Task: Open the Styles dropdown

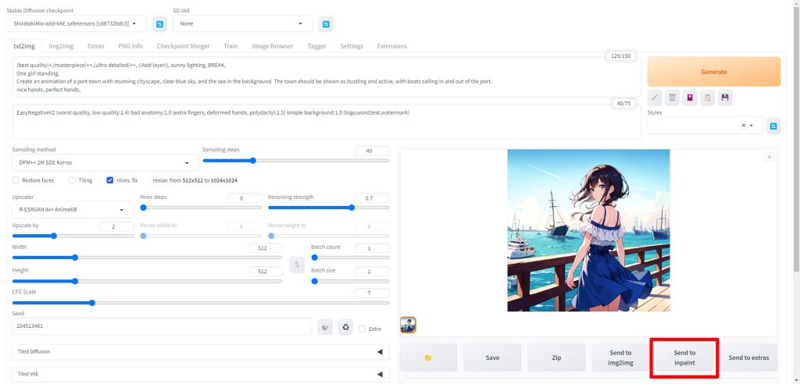Action: point(705,126)
